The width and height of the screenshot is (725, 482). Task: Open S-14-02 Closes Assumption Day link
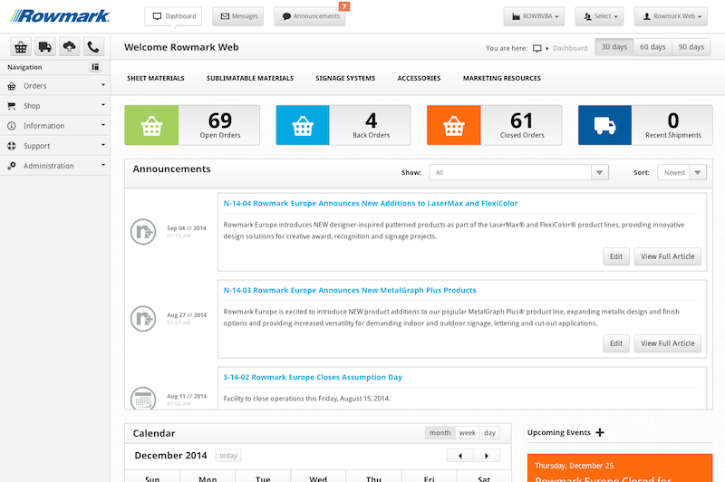[313, 377]
